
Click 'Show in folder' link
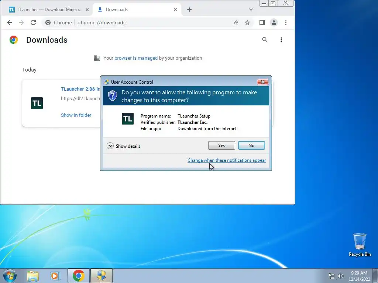coord(76,115)
